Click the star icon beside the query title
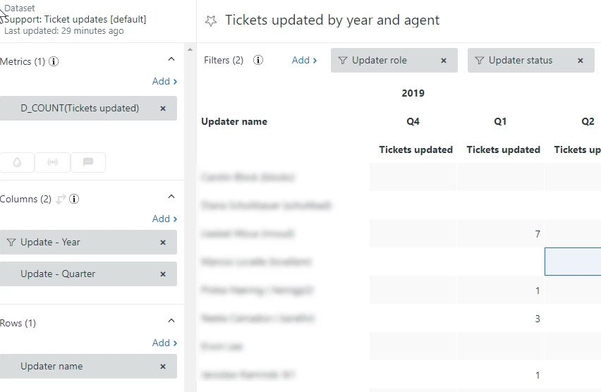Viewport: 601px width, 392px height. 210,21
